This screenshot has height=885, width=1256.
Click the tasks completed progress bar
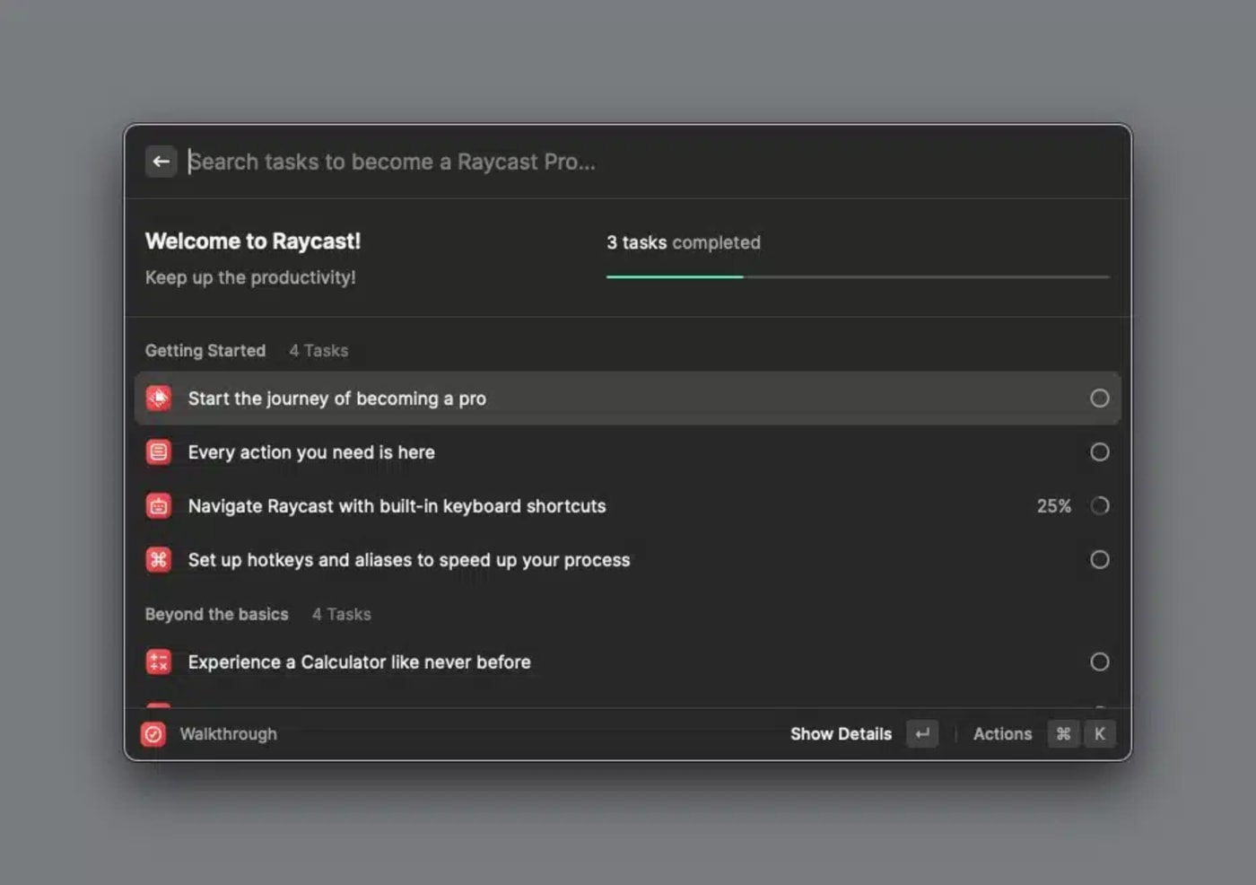point(858,276)
